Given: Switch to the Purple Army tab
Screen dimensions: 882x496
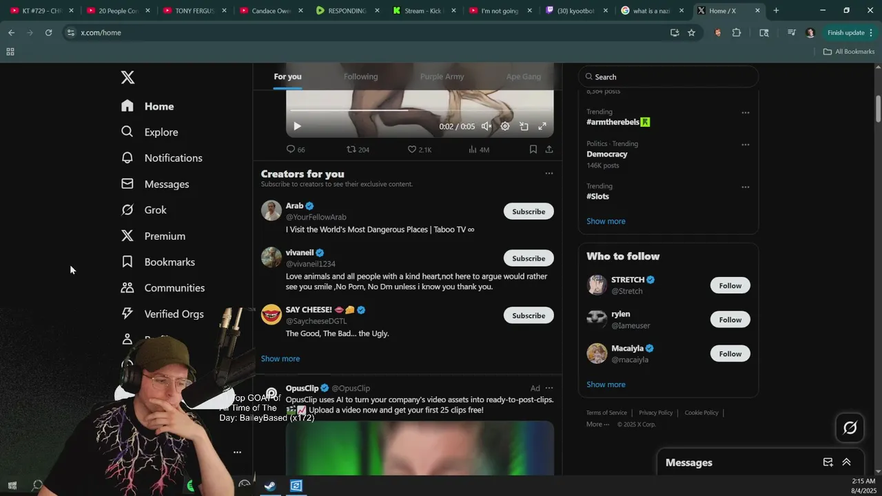Looking at the screenshot, I should [442, 76].
